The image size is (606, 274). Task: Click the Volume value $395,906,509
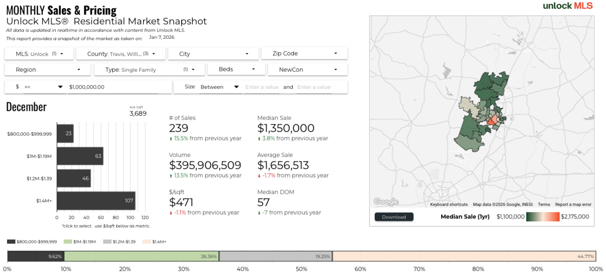(205, 165)
